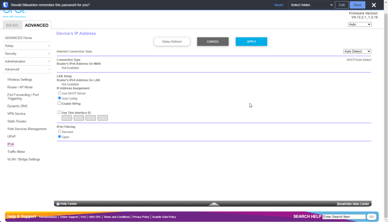
Task: Check Use This Interface ID box
Action: (x=59, y=112)
